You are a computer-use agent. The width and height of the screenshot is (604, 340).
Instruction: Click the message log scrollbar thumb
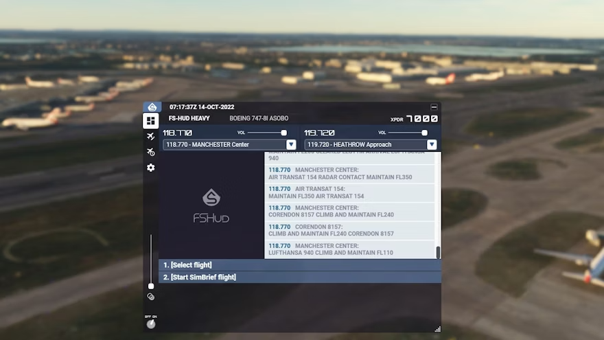[438, 253]
